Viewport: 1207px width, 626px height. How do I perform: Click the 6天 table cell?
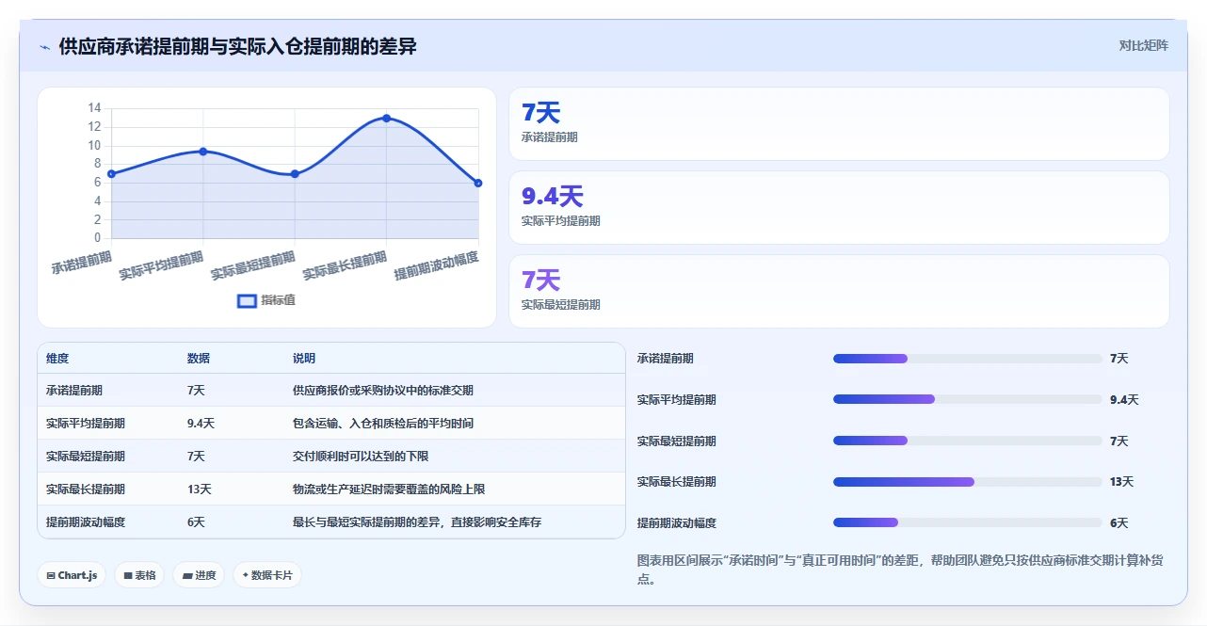pos(196,522)
